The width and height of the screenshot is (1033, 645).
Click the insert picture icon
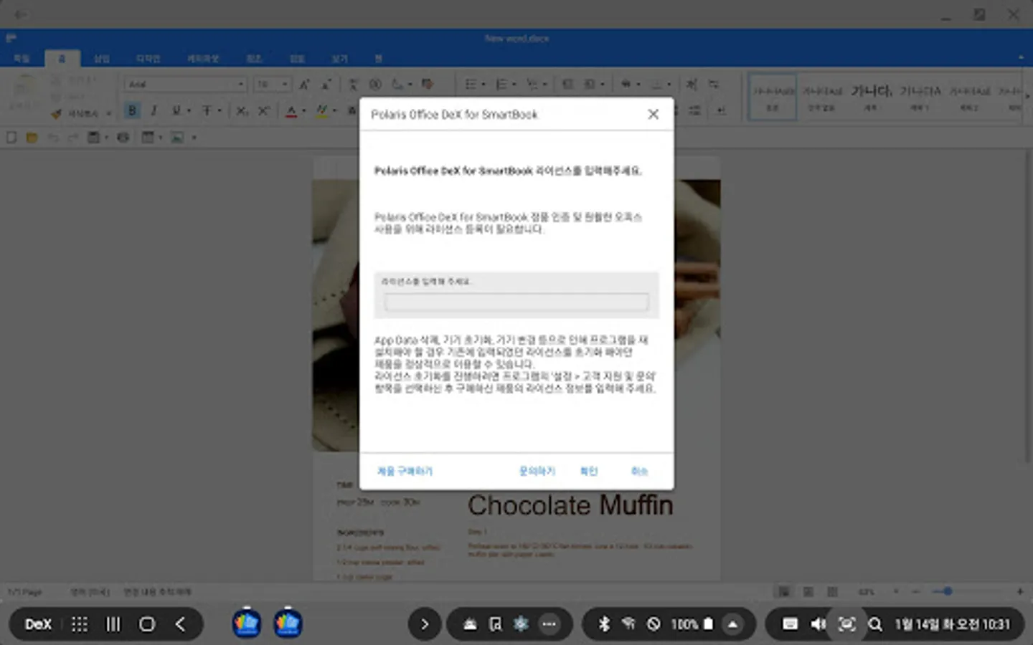(178, 138)
